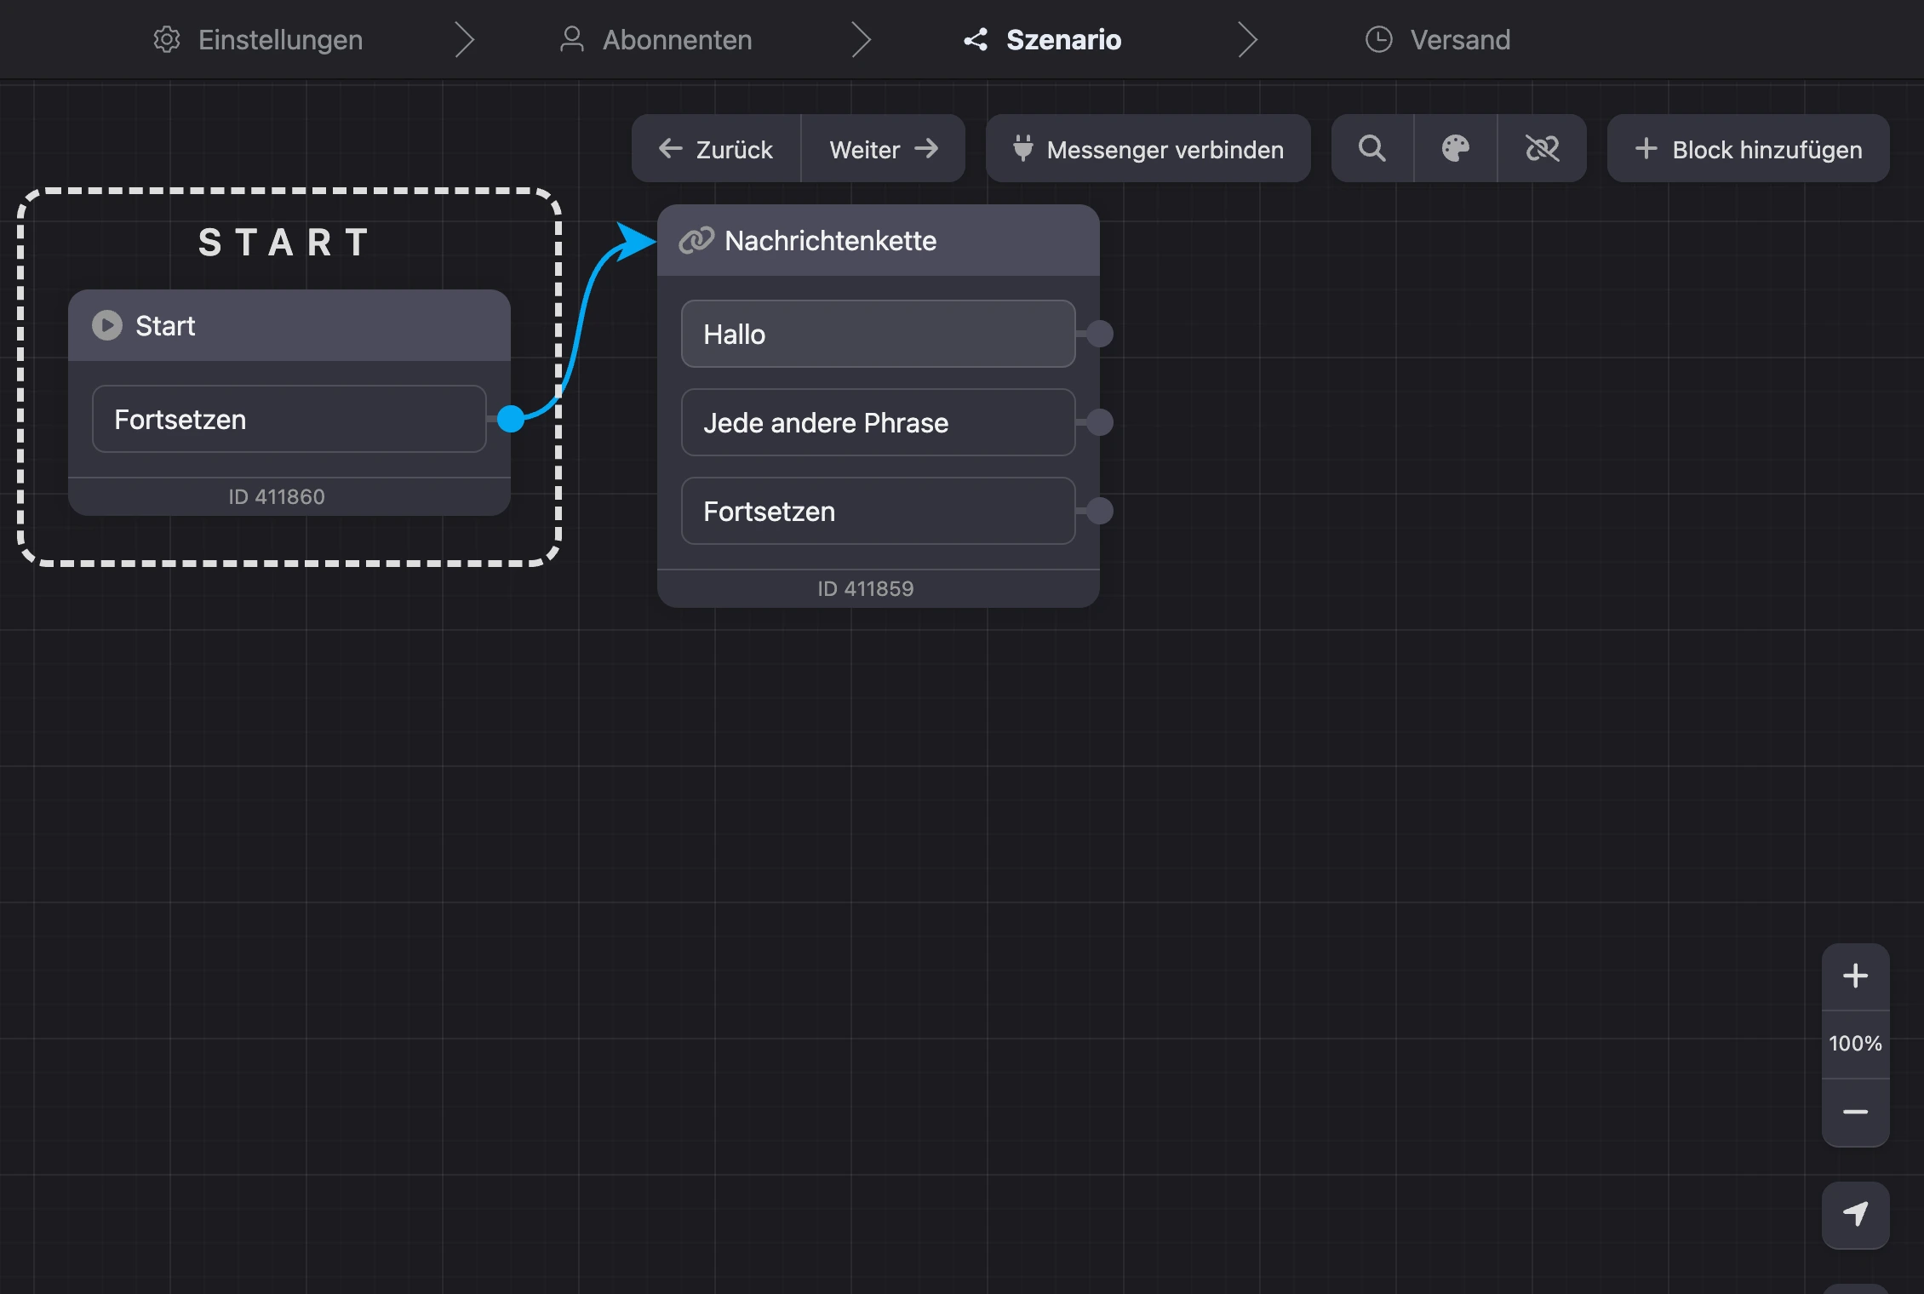Image resolution: width=1924 pixels, height=1294 pixels.
Task: Select the Hallo phrase field
Action: (878, 334)
